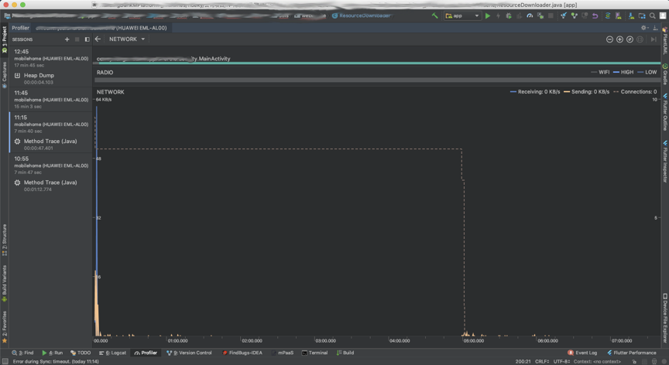Open the Project side tab
Image resolution: width=669 pixels, height=365 pixels.
pos(5,39)
